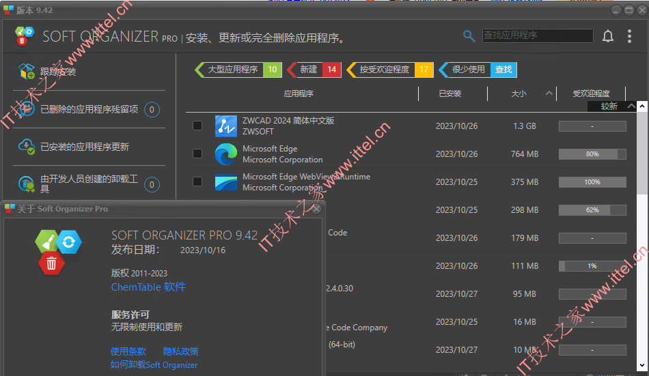
Task: Click the 95 MB size cell
Action: click(525, 293)
